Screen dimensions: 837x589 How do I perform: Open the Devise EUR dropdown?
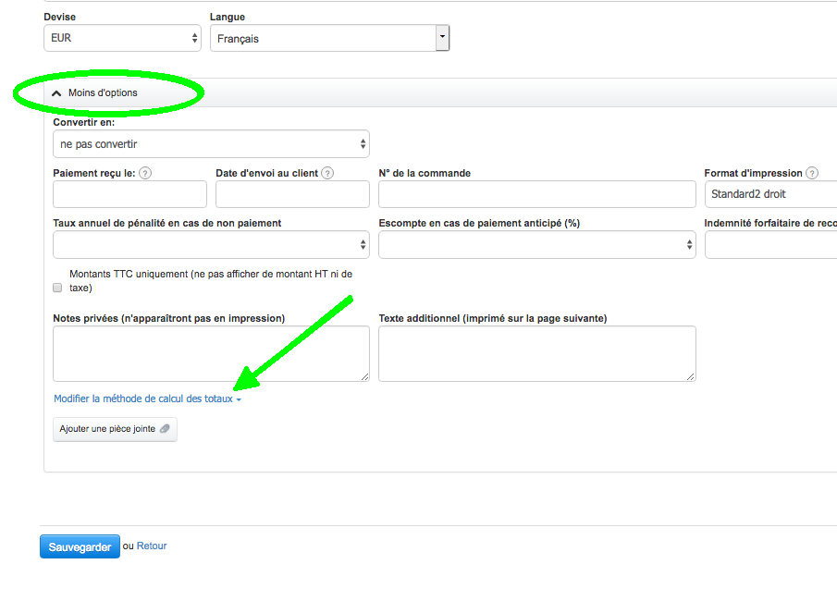point(122,38)
